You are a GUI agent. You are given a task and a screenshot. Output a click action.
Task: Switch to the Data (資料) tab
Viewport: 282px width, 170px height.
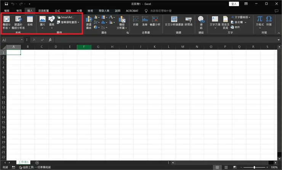pyautogui.click(x=68, y=11)
